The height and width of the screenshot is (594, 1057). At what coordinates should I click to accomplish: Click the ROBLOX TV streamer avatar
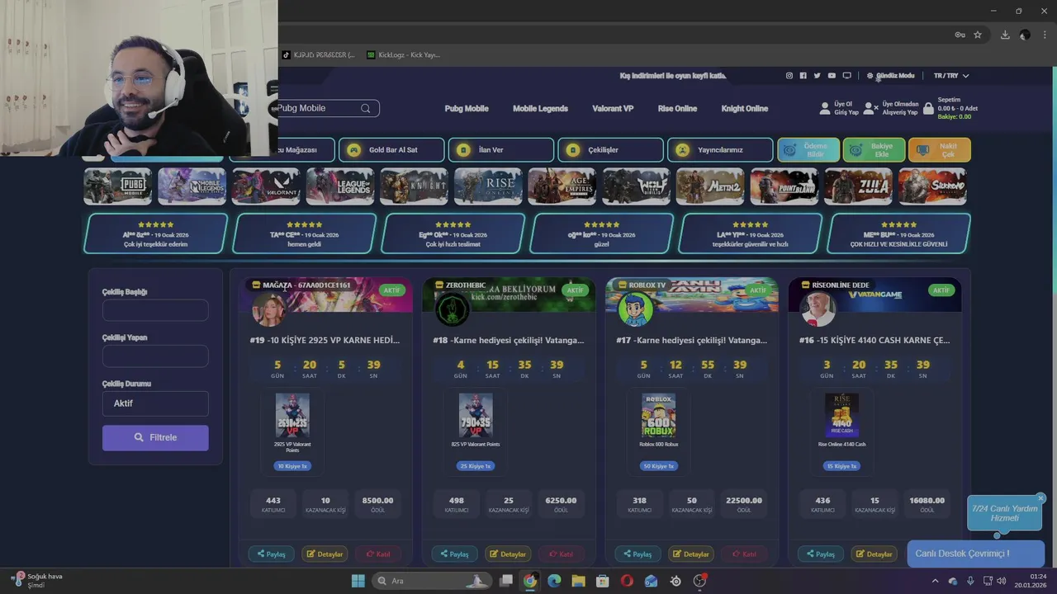[635, 310]
